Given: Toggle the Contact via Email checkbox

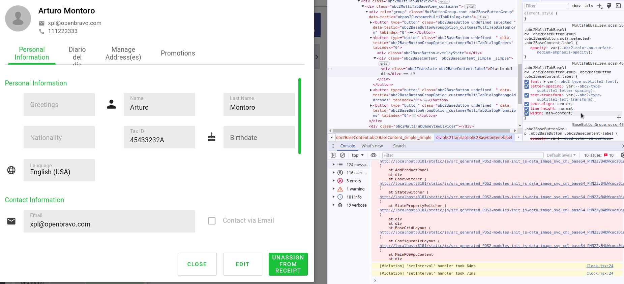Looking at the screenshot, I should tap(212, 221).
